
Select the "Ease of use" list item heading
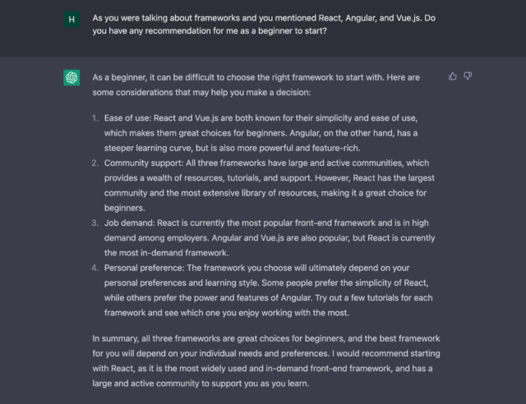pyautogui.click(x=128, y=118)
